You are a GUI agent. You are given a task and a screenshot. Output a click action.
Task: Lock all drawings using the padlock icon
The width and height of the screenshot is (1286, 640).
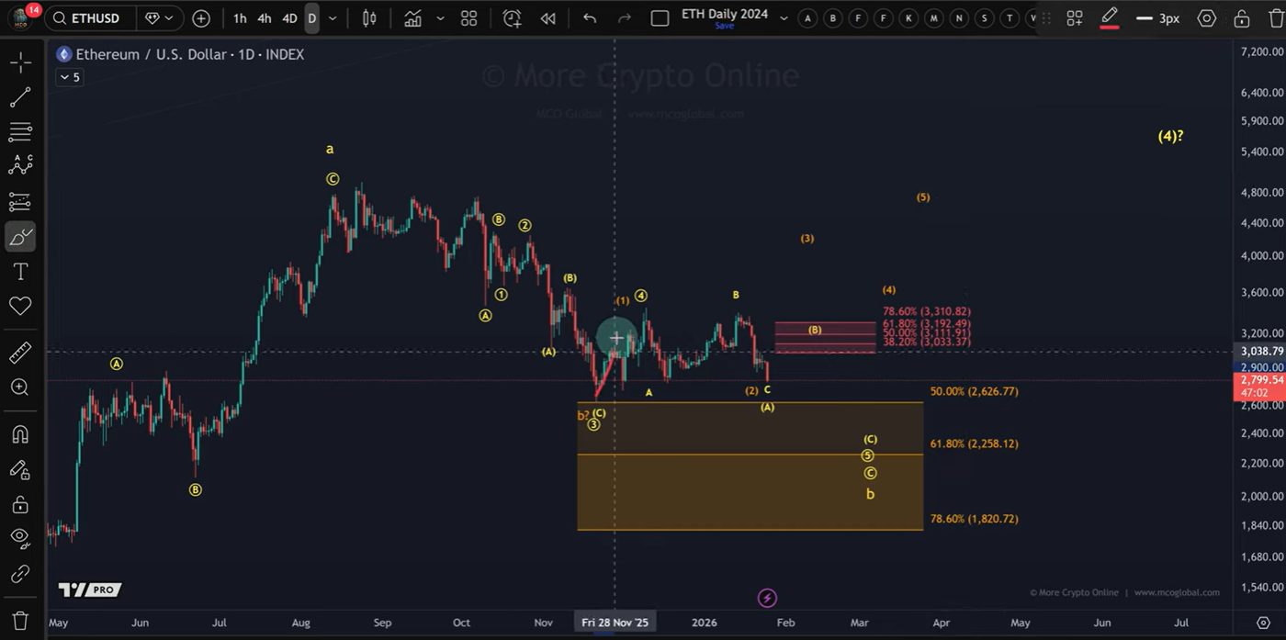[20, 504]
